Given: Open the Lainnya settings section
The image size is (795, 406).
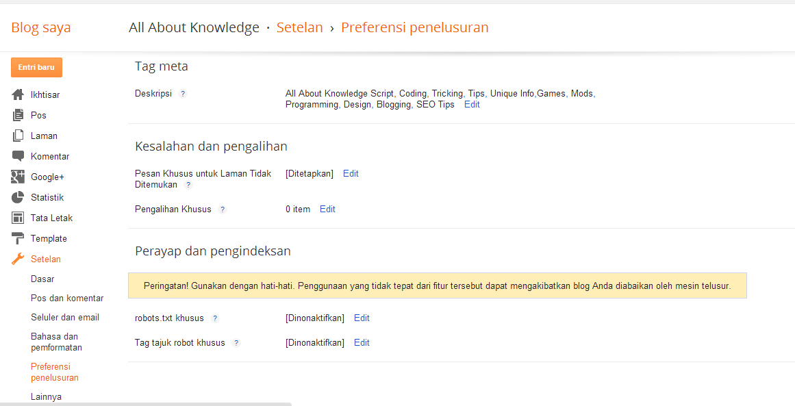Looking at the screenshot, I should click(46, 396).
